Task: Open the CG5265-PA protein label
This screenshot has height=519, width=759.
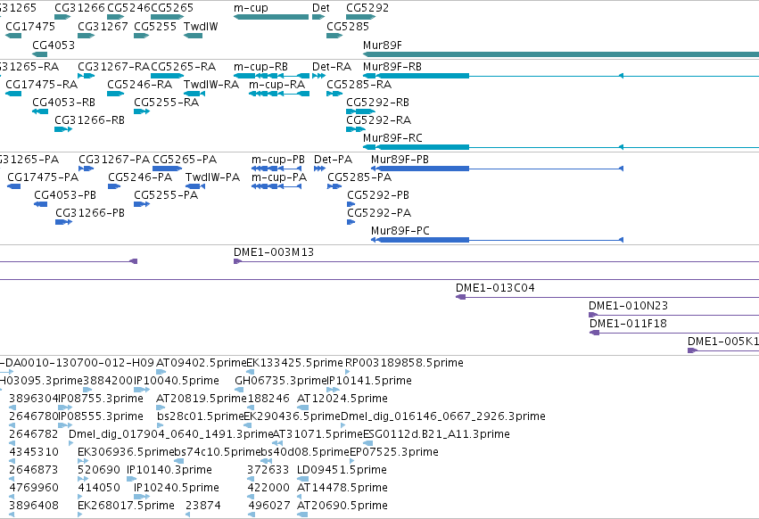Action: tap(185, 160)
